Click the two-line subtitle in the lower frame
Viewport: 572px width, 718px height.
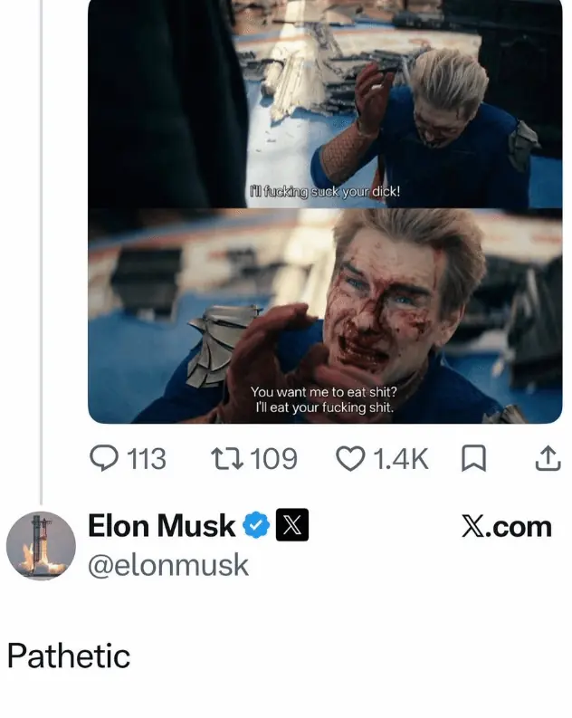324,400
